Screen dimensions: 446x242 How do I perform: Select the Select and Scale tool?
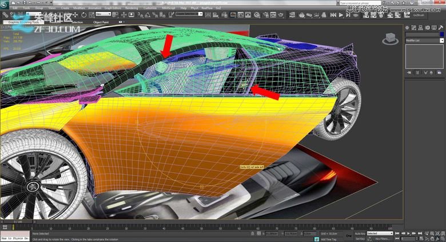(91, 15)
